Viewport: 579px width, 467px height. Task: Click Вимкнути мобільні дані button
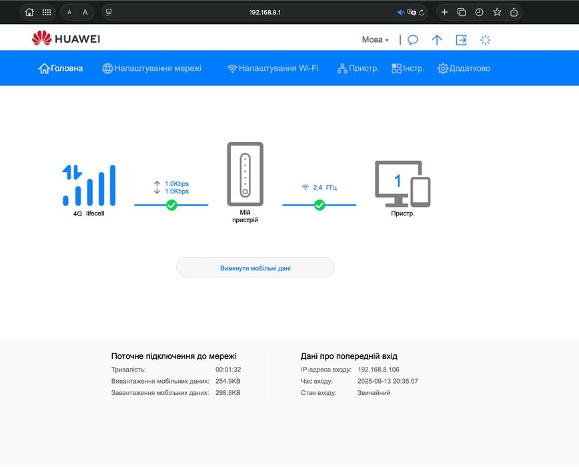[255, 268]
